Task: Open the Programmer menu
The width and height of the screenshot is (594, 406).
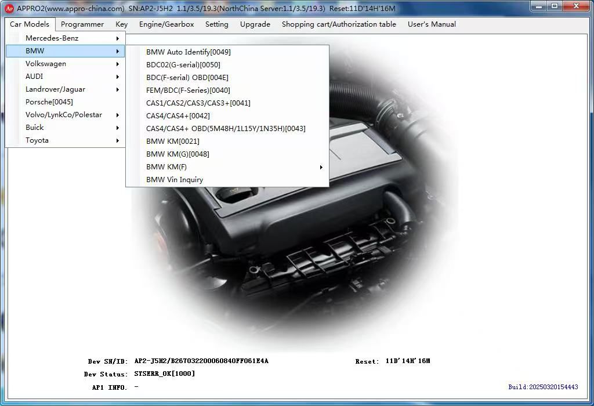Action: pos(82,24)
